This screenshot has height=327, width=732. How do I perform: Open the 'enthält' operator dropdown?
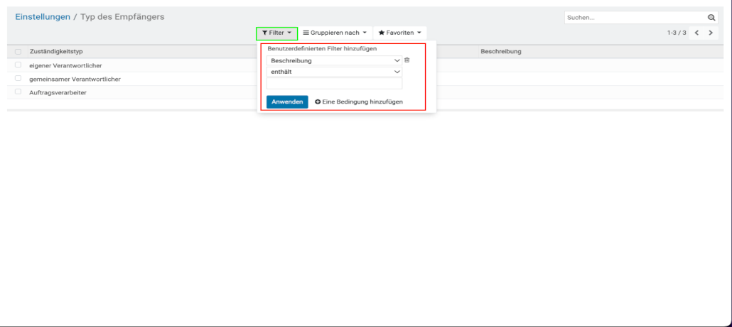334,72
